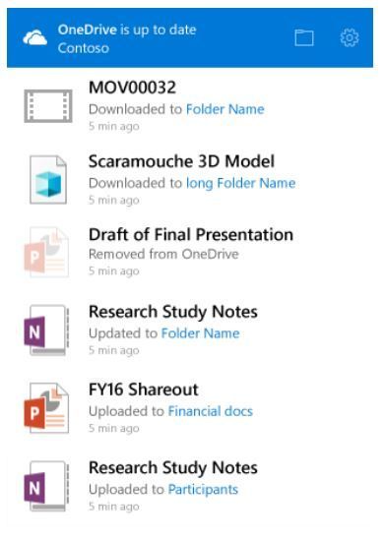
Task: Click the OneDrive cloud logo
Action: point(34,37)
